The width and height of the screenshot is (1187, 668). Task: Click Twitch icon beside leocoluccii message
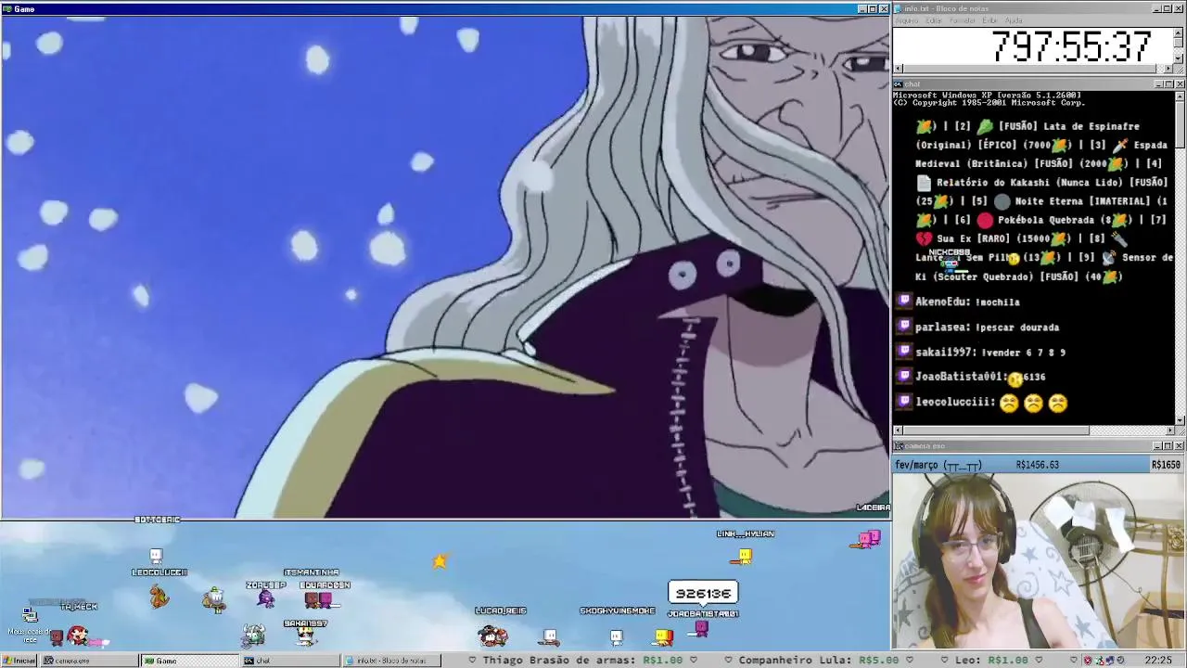(905, 402)
